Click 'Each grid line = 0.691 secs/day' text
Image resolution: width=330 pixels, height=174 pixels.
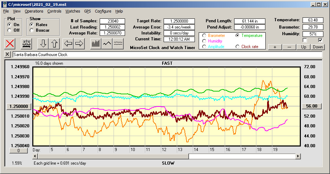(x=60, y=163)
